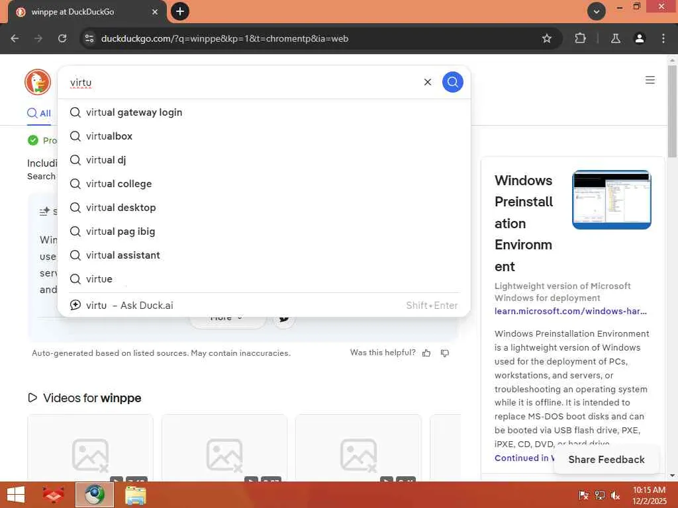
Task: Select suggestion virtual dj
Action: pos(264,160)
